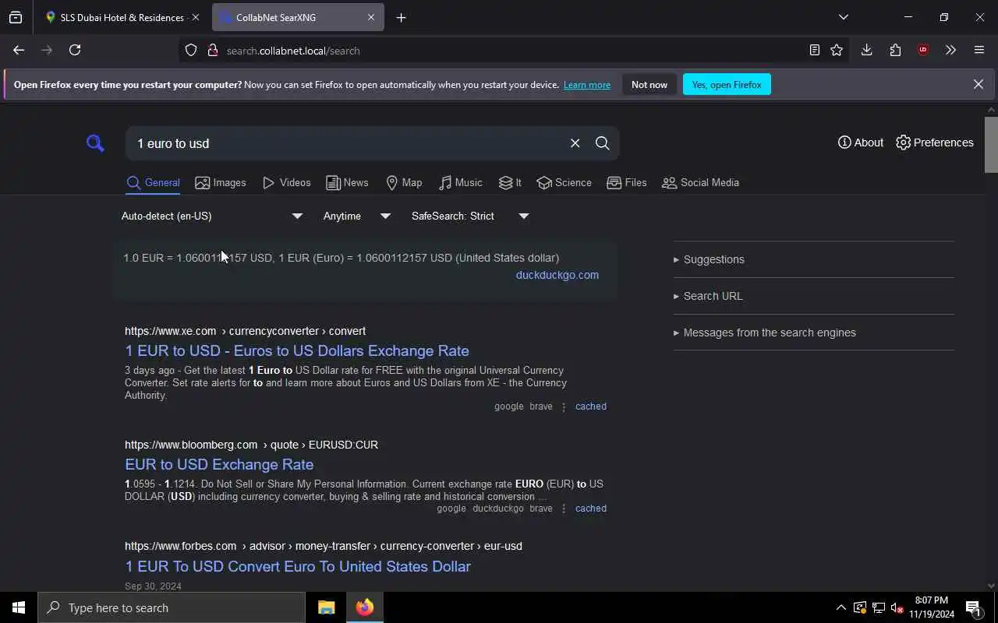Open Windows Start menu
This screenshot has width=998, height=623.
tap(19, 607)
